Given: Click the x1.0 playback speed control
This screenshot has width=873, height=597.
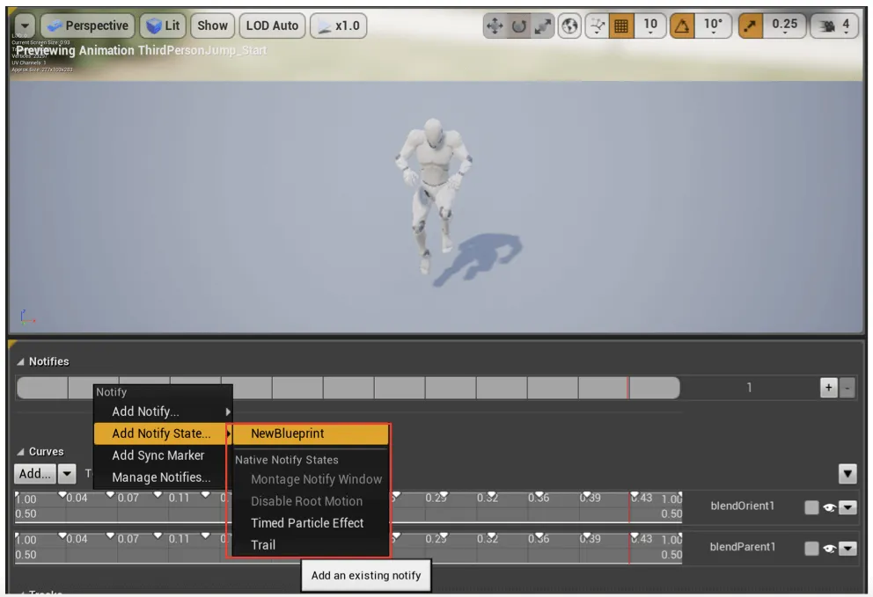Looking at the screenshot, I should 339,25.
